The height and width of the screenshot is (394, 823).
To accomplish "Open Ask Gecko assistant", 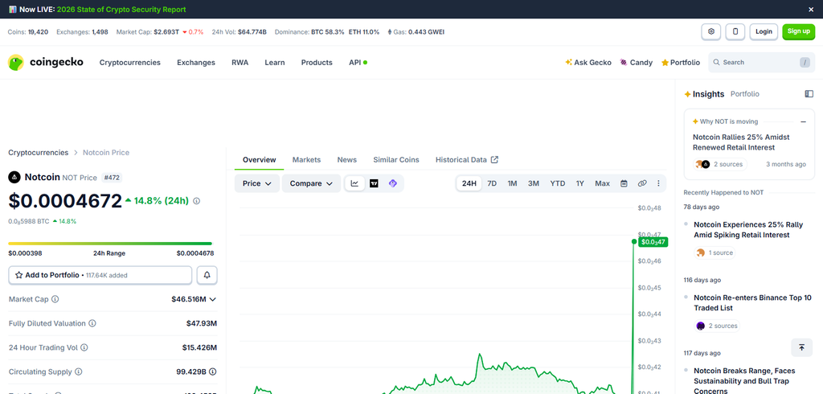I will point(588,63).
